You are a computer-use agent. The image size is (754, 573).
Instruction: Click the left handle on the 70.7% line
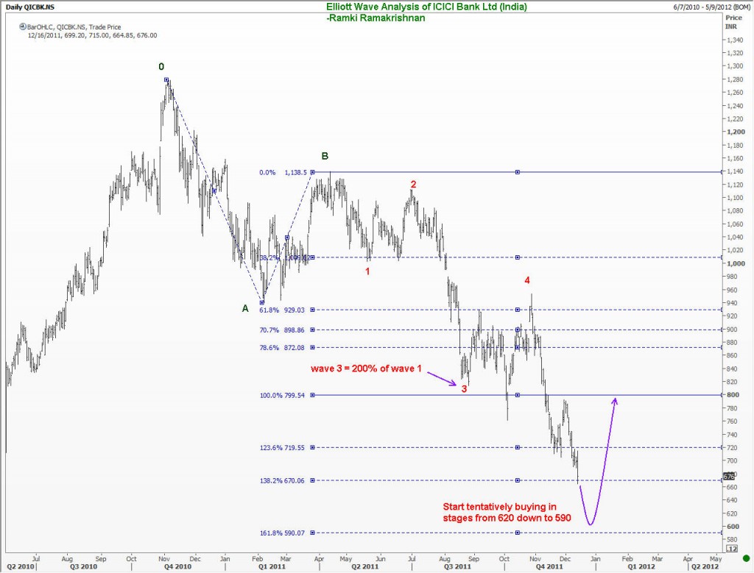point(312,330)
